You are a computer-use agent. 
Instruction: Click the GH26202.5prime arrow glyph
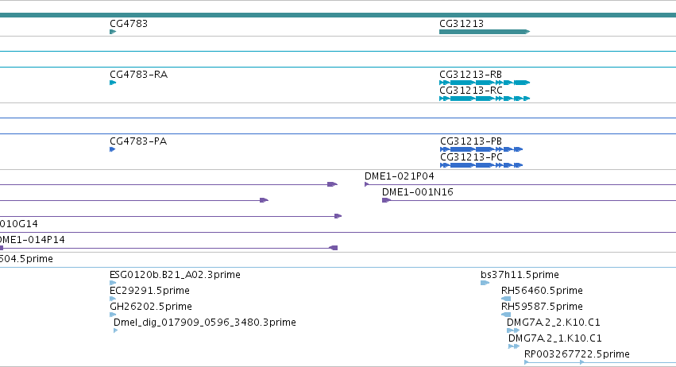coord(113,315)
